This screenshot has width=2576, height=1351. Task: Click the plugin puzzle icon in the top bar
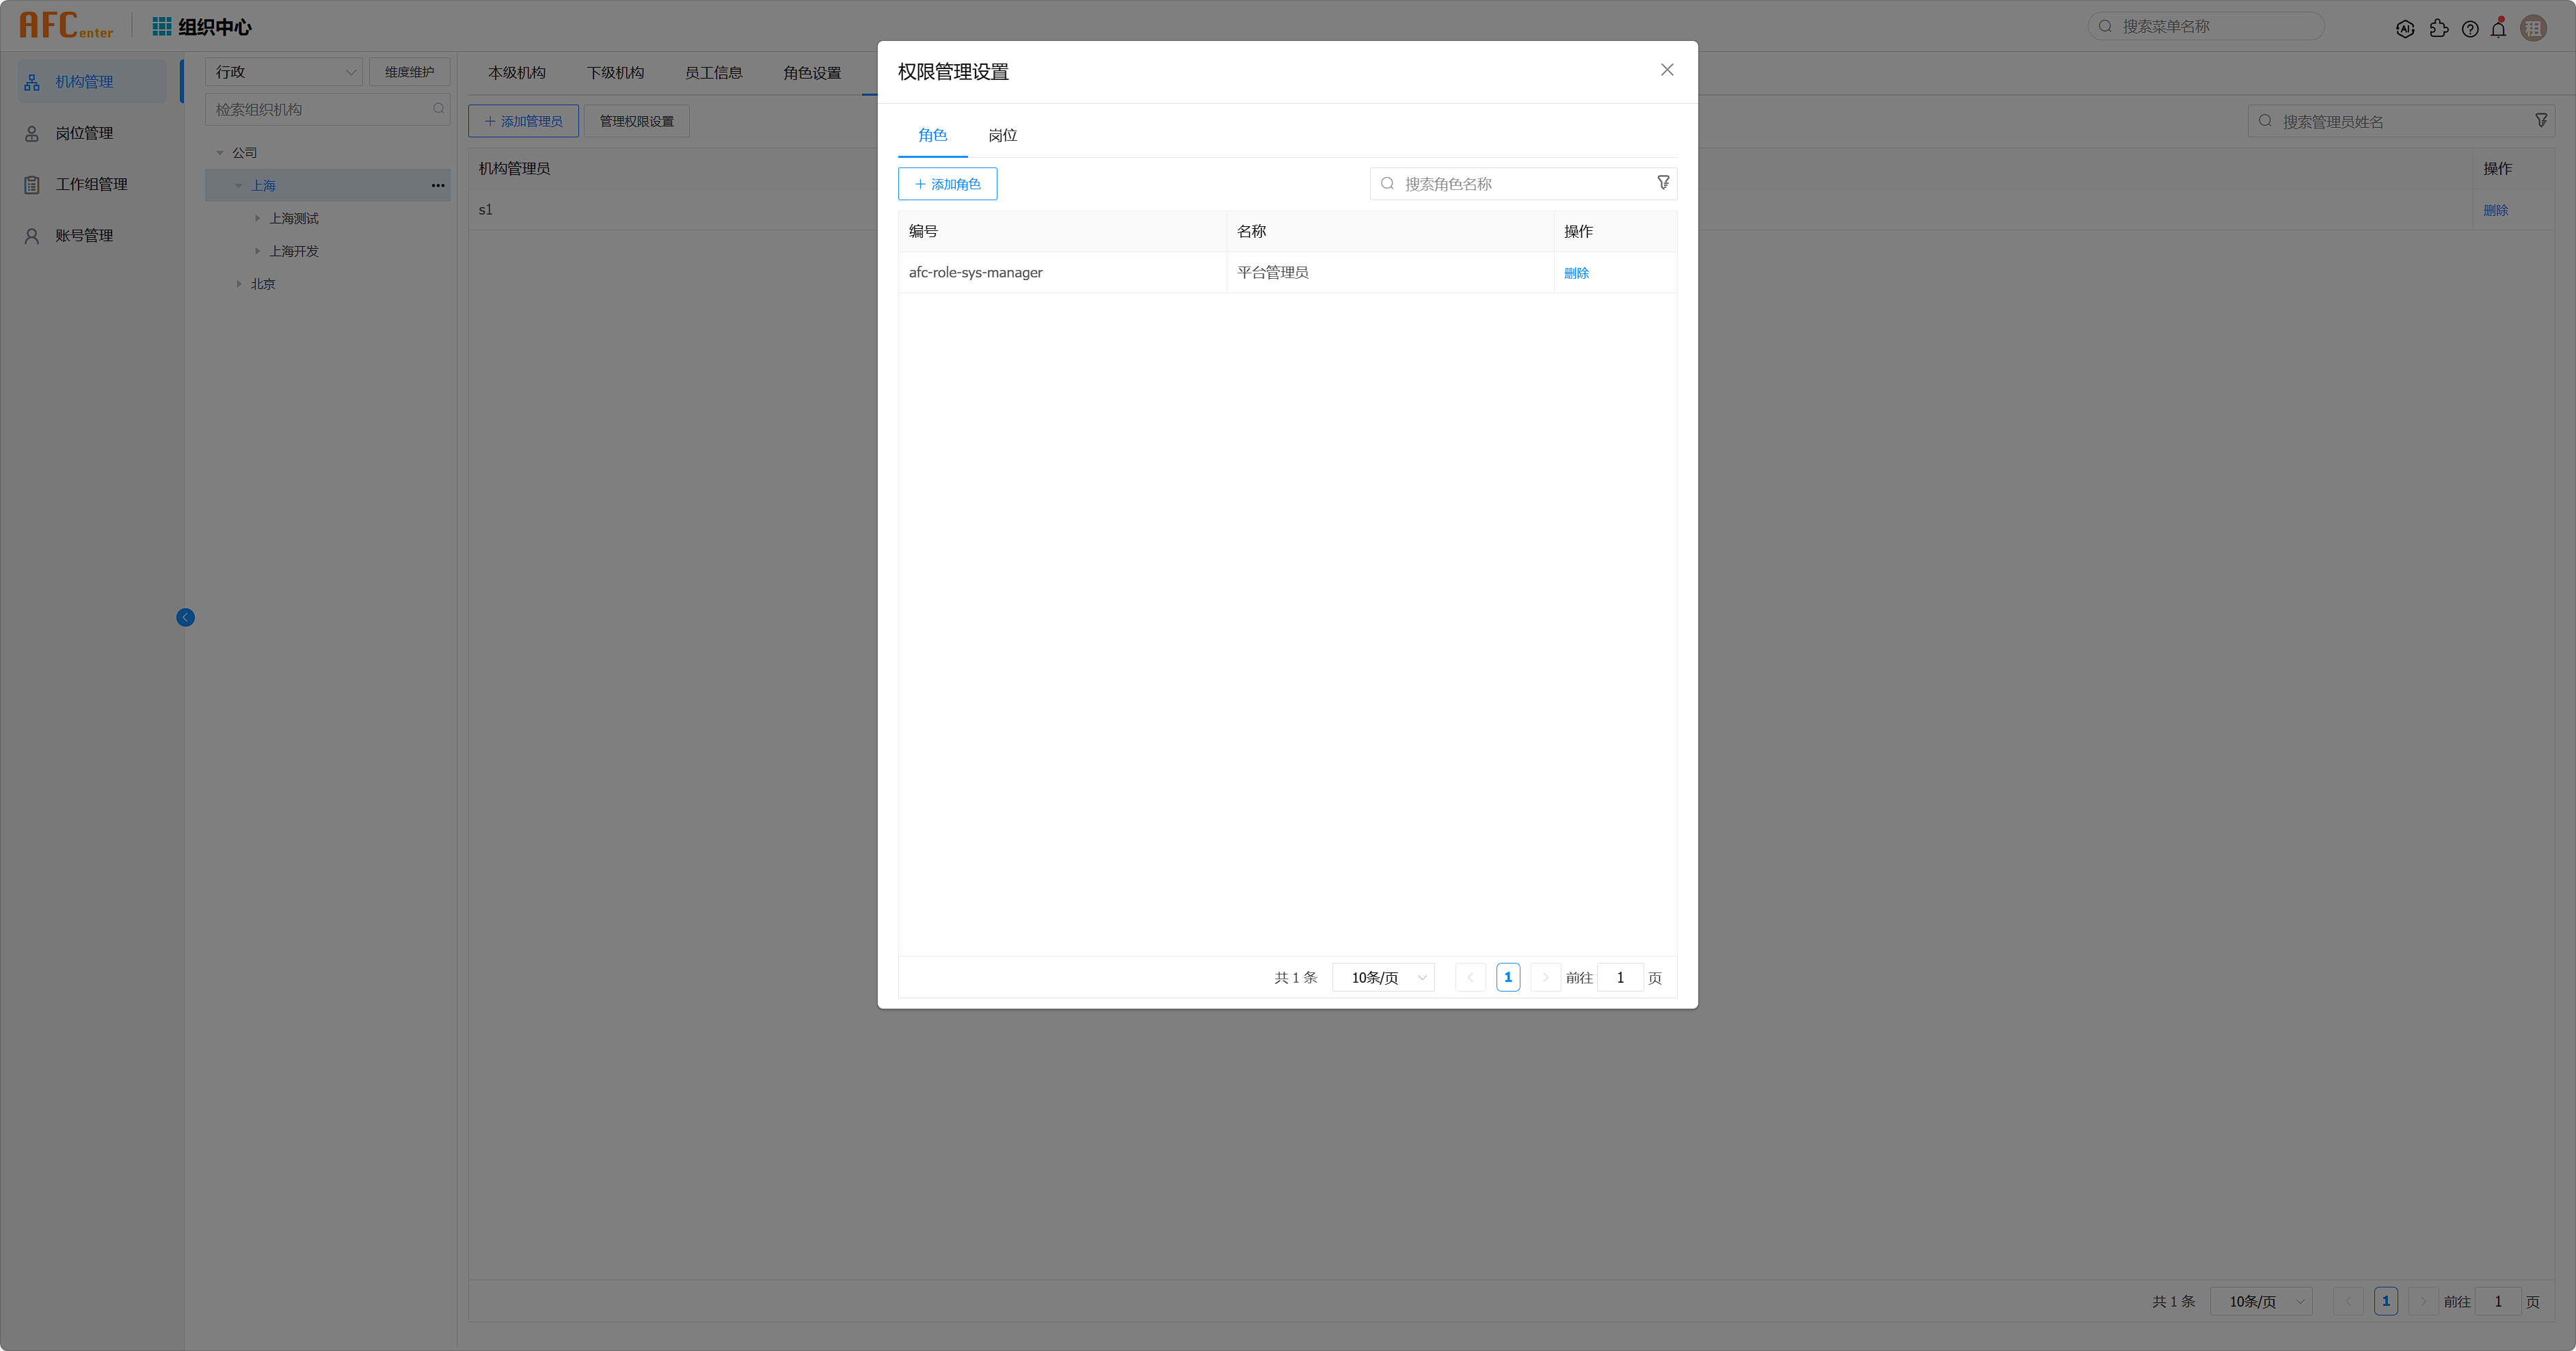[2439, 29]
